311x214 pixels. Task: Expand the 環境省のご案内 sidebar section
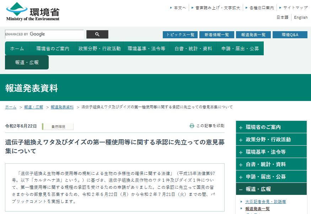coord(272,126)
